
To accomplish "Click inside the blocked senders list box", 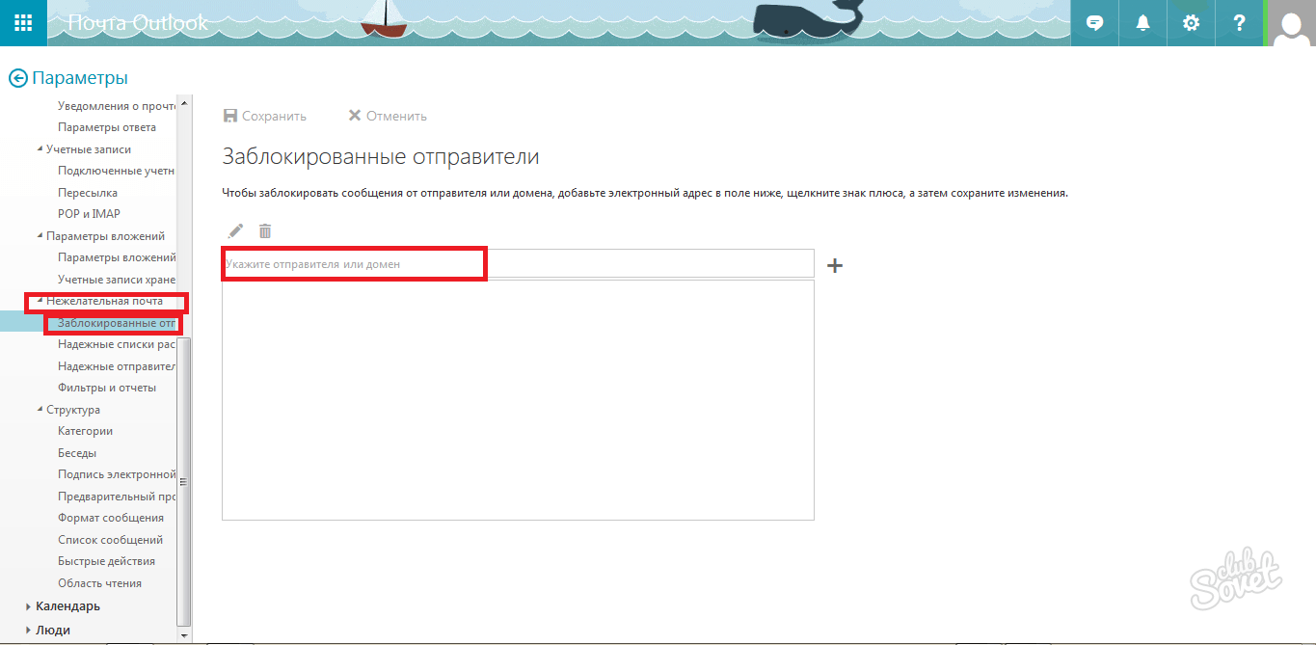I will [518, 400].
